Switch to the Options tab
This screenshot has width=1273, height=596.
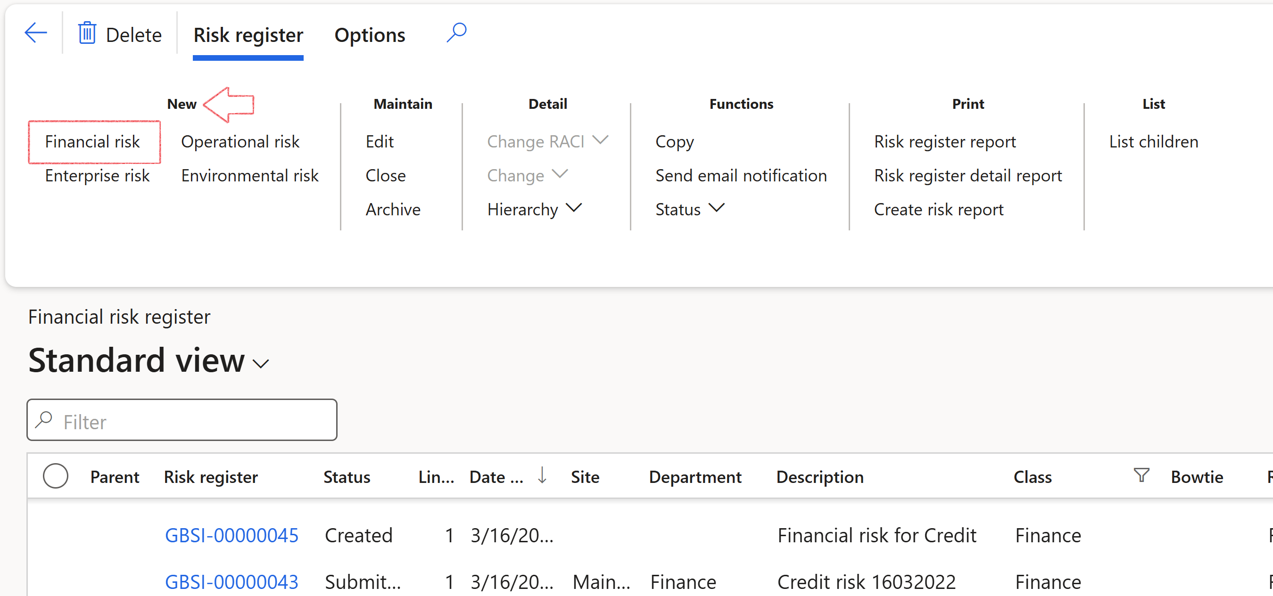369,35
